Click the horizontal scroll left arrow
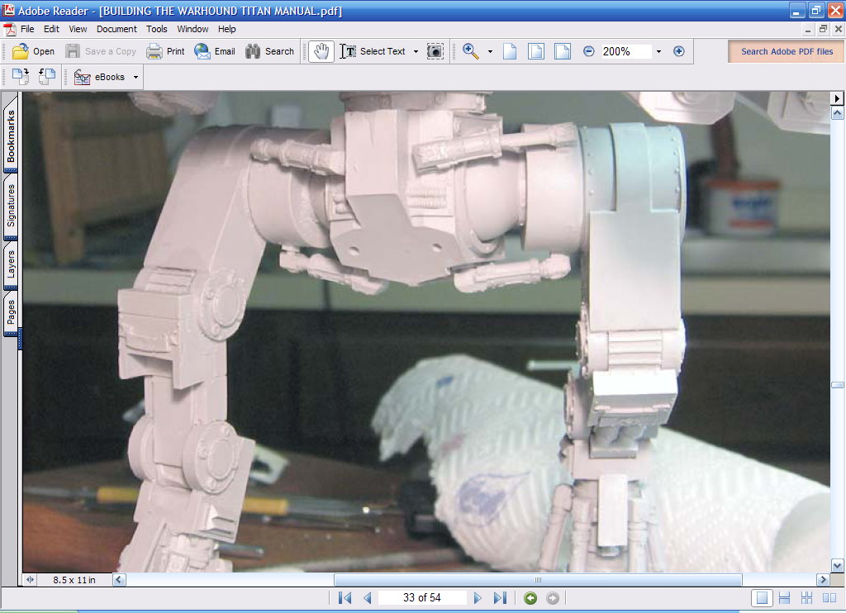 click(119, 580)
